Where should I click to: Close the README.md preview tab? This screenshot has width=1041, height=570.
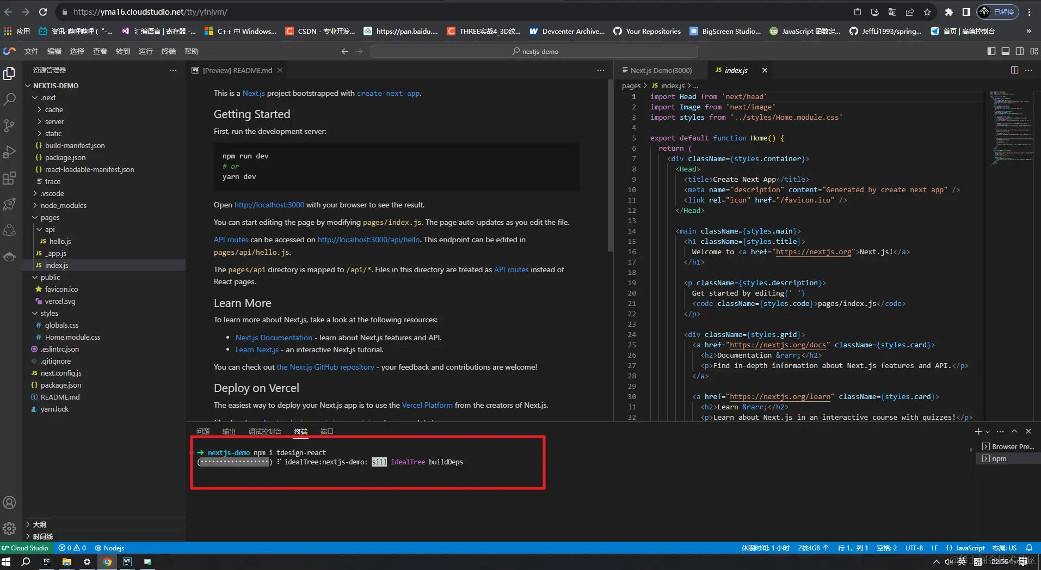coord(280,70)
